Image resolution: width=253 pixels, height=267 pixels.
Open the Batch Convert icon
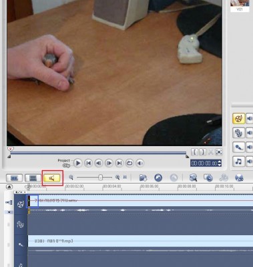tap(208, 178)
